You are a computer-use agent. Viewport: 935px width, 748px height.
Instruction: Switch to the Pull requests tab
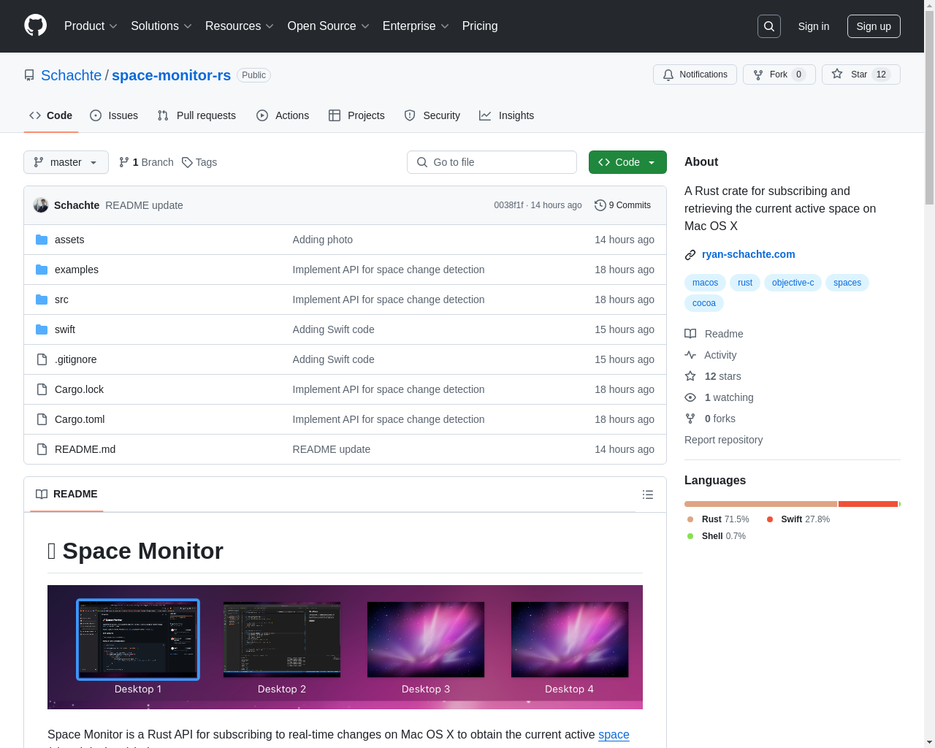pos(196,115)
